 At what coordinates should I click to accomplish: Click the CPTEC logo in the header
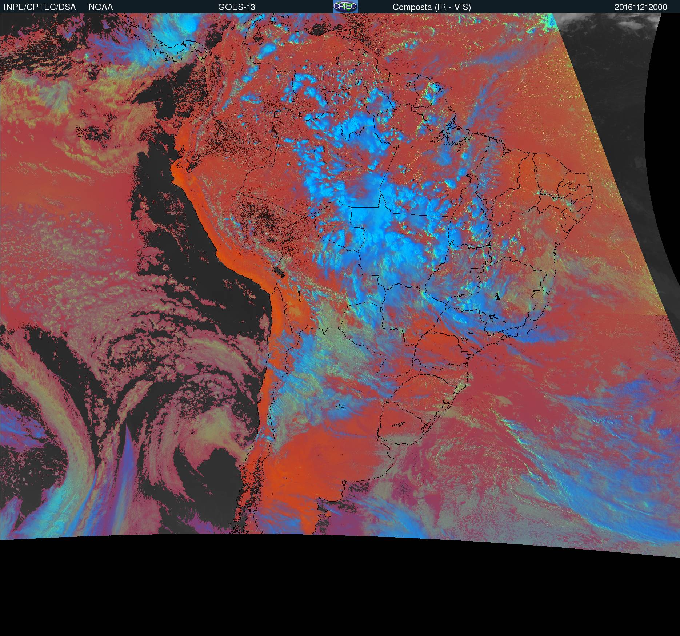[345, 7]
